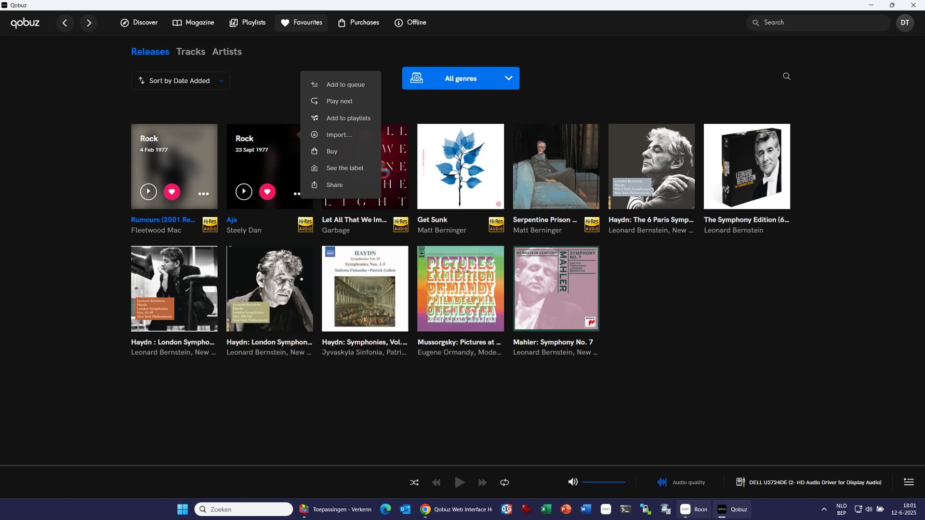Open the Matt Berninger link under Get Sunk
Viewport: 925px width, 520px height.
pos(442,230)
